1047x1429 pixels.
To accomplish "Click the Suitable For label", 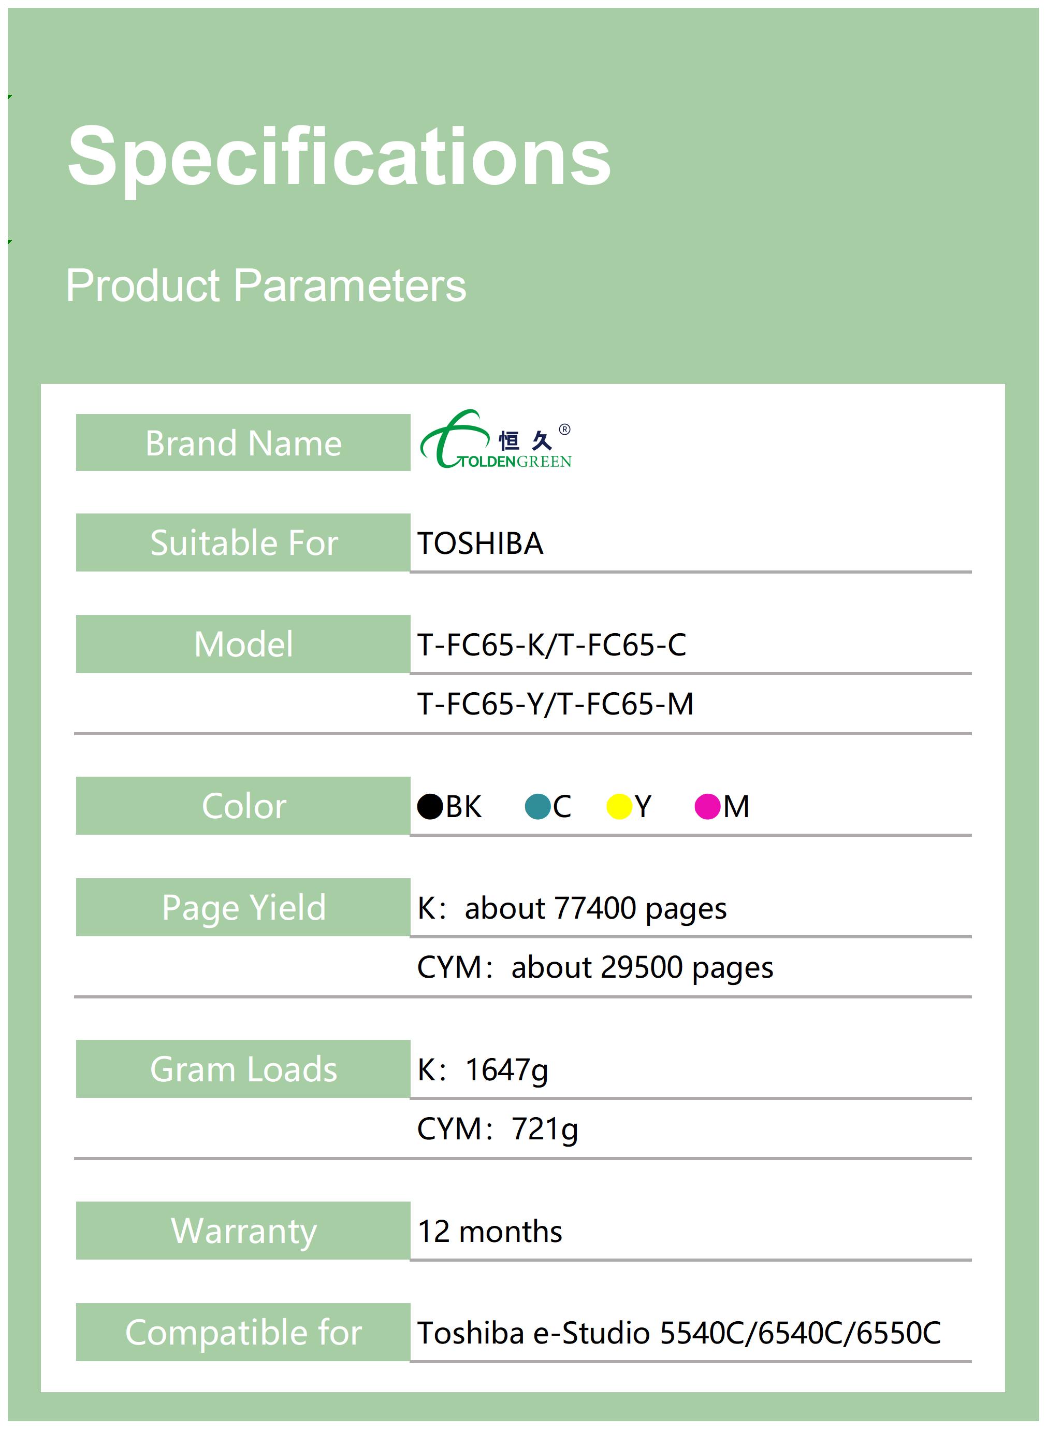I will coord(243,542).
